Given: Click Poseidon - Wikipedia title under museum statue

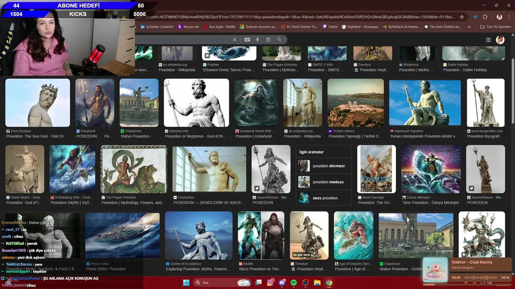Looking at the screenshot, I should click(x=303, y=136).
